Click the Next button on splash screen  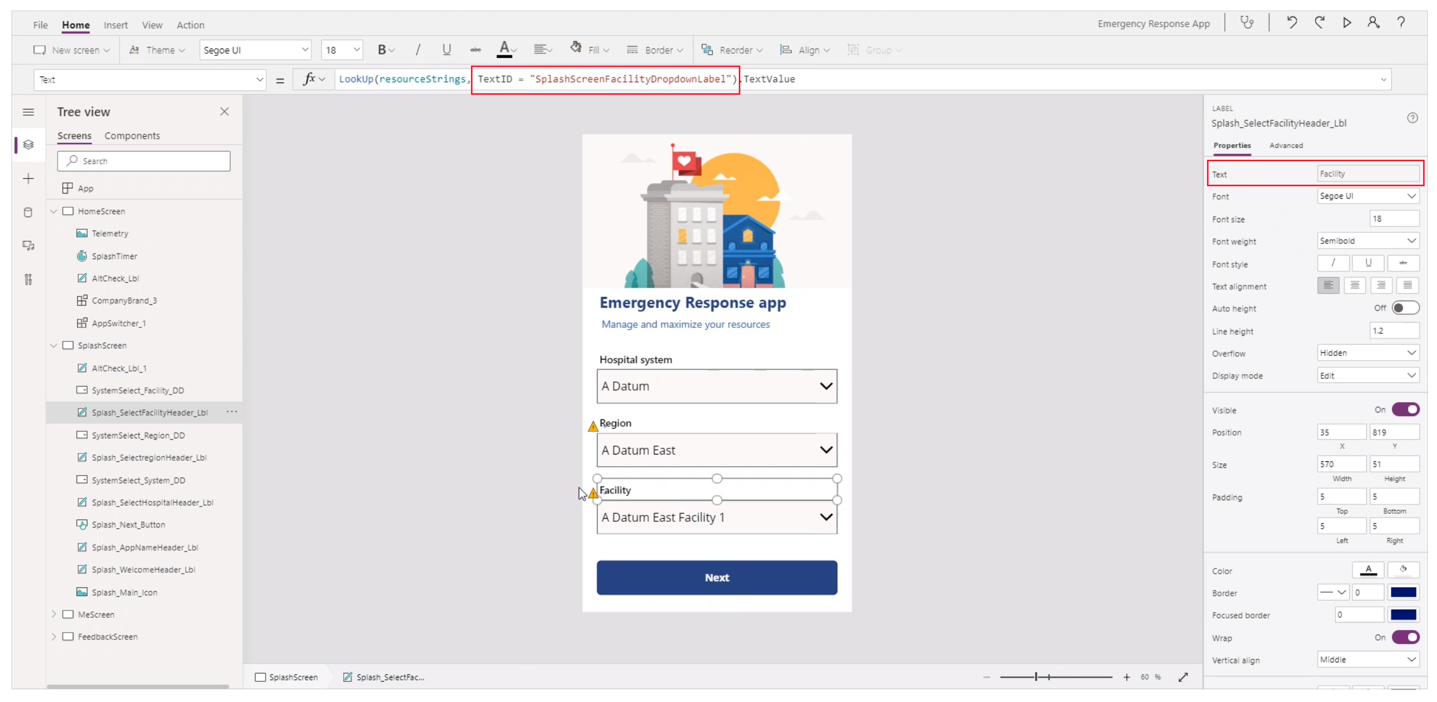pos(716,577)
